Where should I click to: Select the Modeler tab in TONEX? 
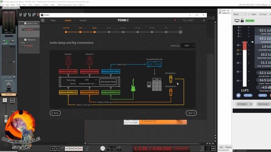68,20
